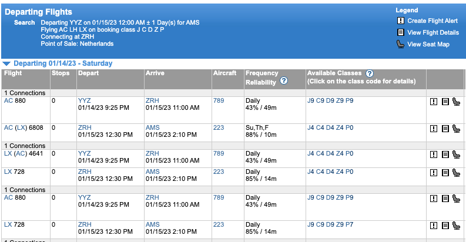
Task: Click the Stops column header
Action: [61, 73]
